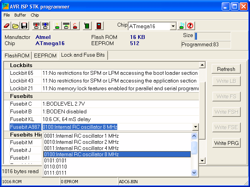Click the dropdown list scrollbar thumb

pos(194,148)
